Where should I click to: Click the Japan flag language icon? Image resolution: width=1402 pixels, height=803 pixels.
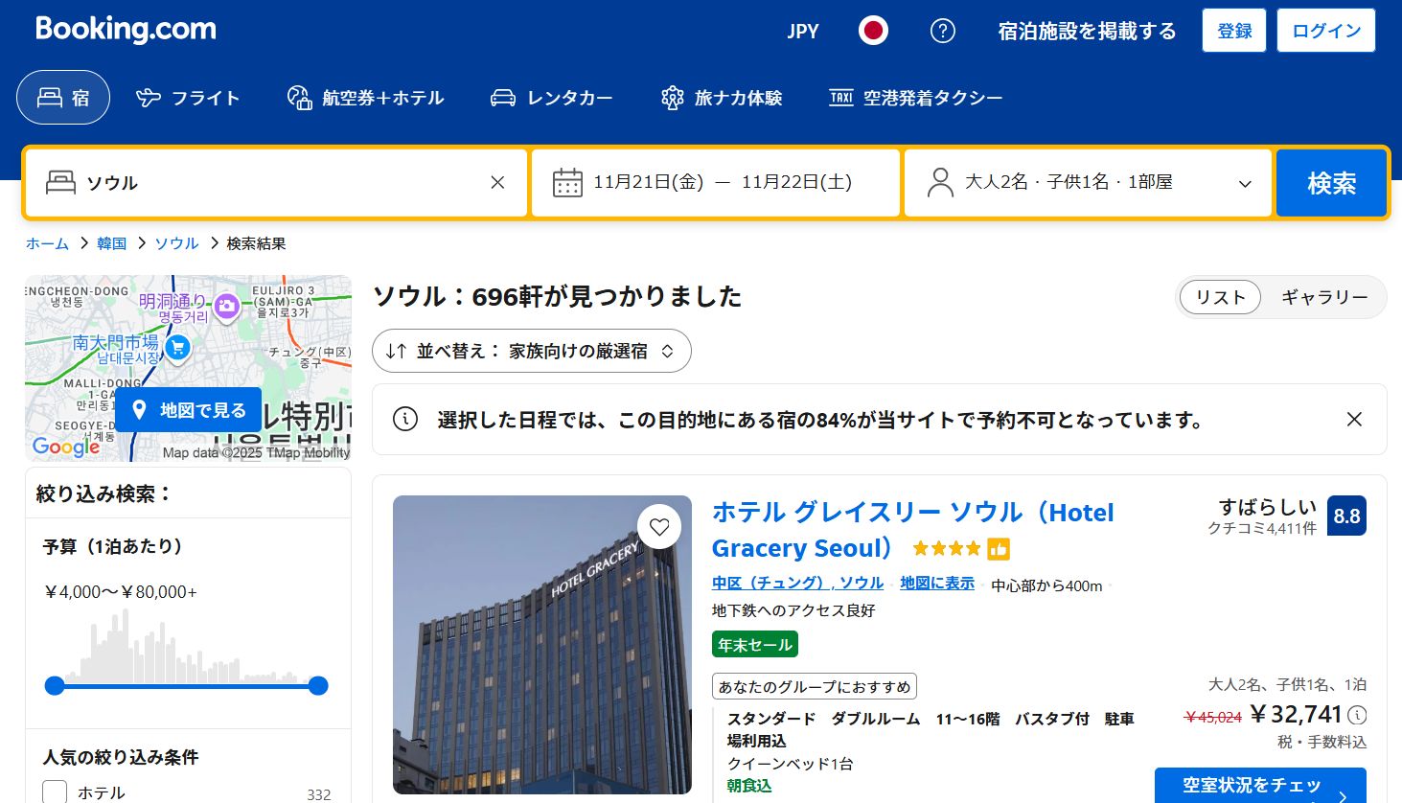[x=872, y=30]
